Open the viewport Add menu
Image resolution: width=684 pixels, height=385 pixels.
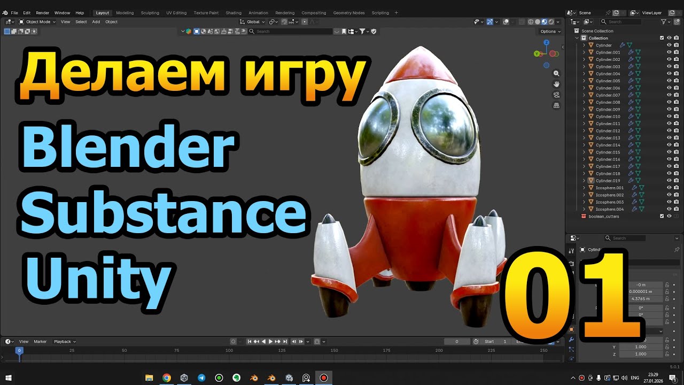(96, 22)
